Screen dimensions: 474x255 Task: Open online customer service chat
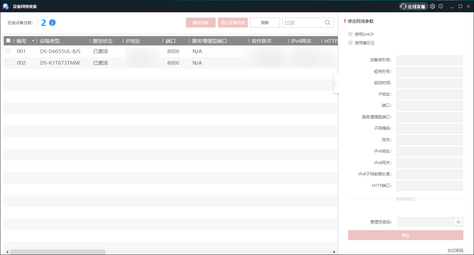tap(413, 6)
